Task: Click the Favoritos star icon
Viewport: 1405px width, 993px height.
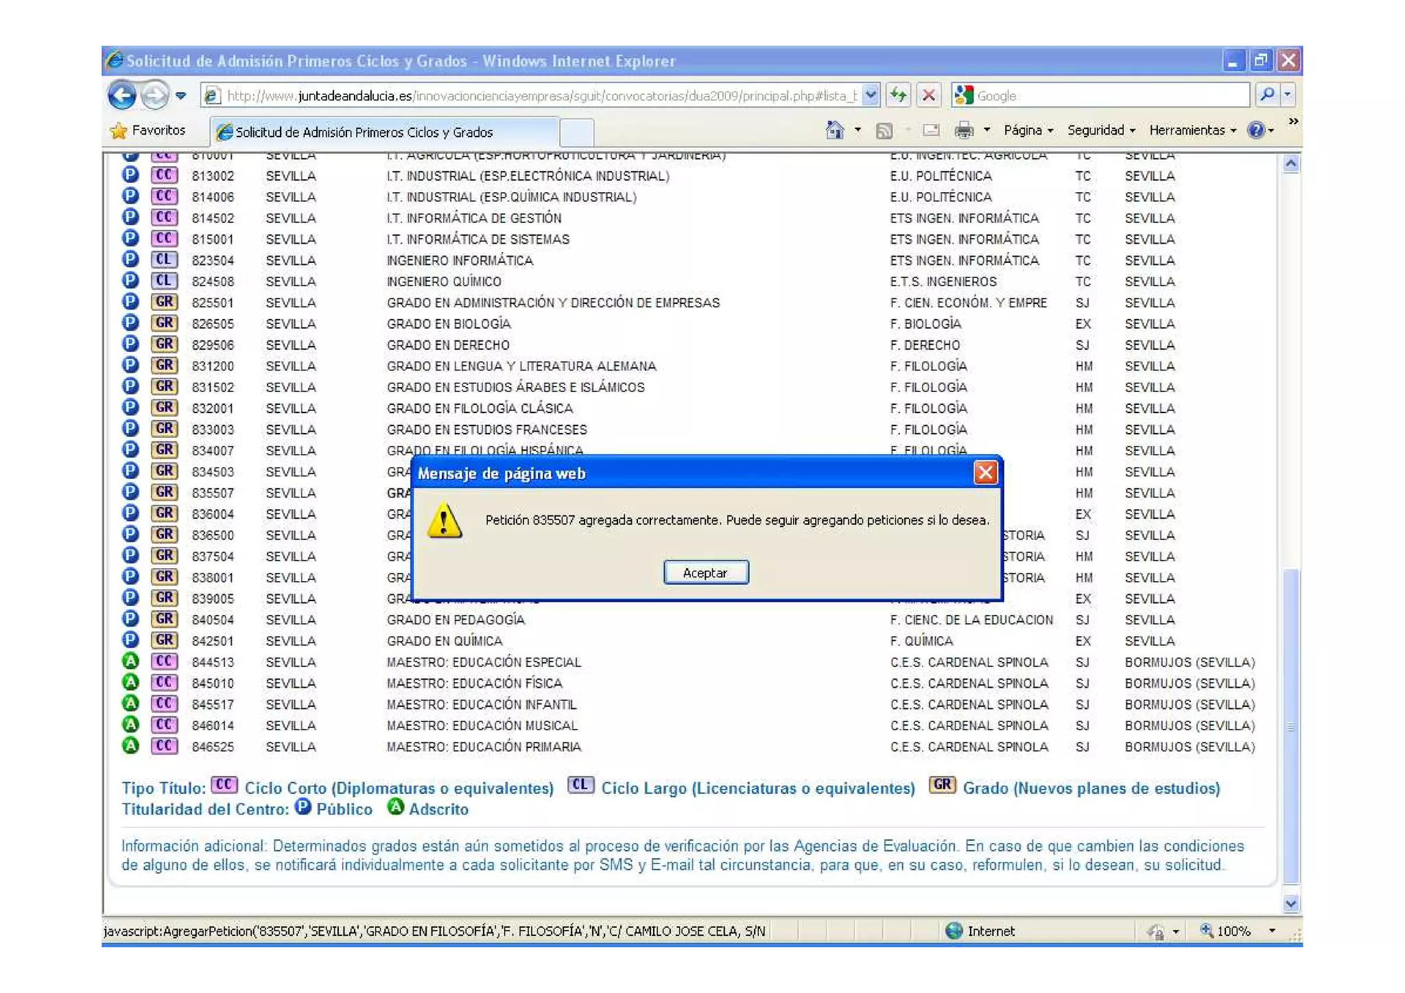Action: point(119,130)
